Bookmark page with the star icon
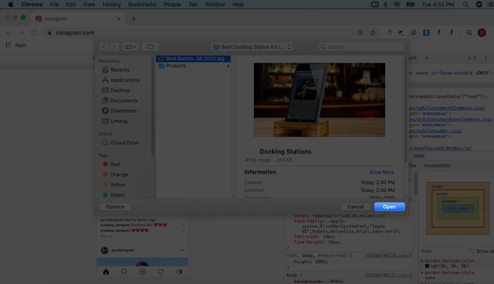This screenshot has width=494, height=284. pyautogui.click(x=373, y=33)
